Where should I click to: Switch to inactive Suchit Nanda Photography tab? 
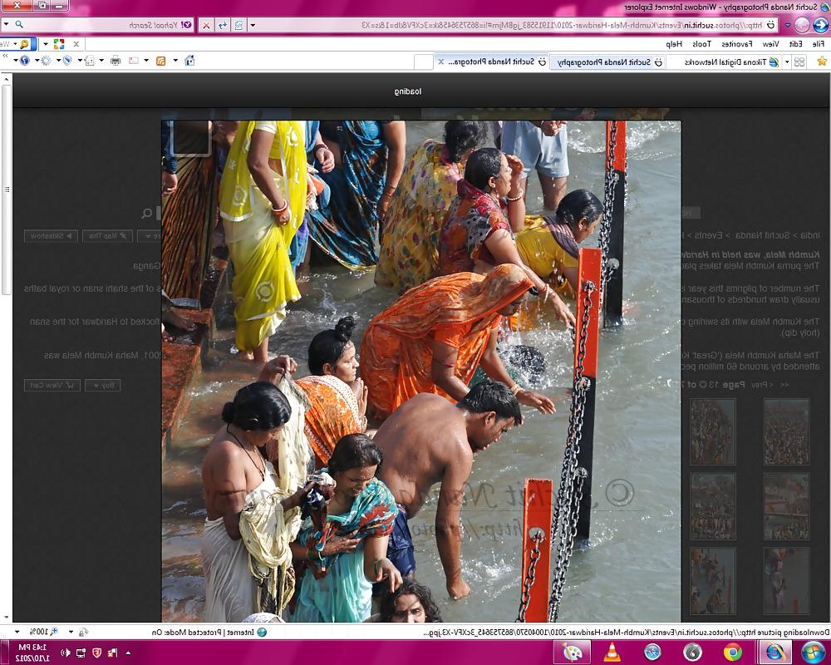click(x=608, y=62)
